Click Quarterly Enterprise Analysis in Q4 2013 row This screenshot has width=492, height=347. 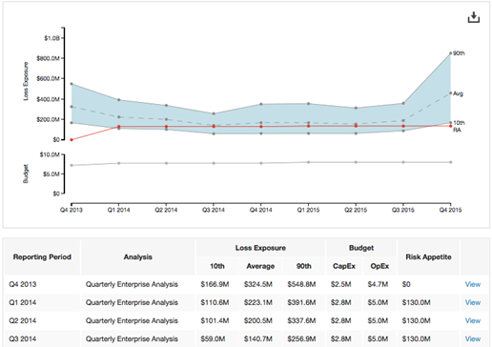coord(132,284)
